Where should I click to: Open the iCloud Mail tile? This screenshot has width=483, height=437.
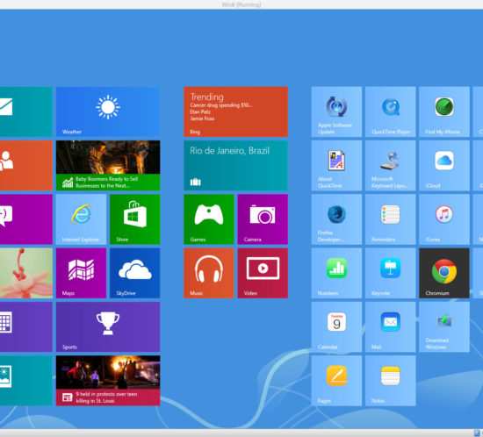click(391, 326)
